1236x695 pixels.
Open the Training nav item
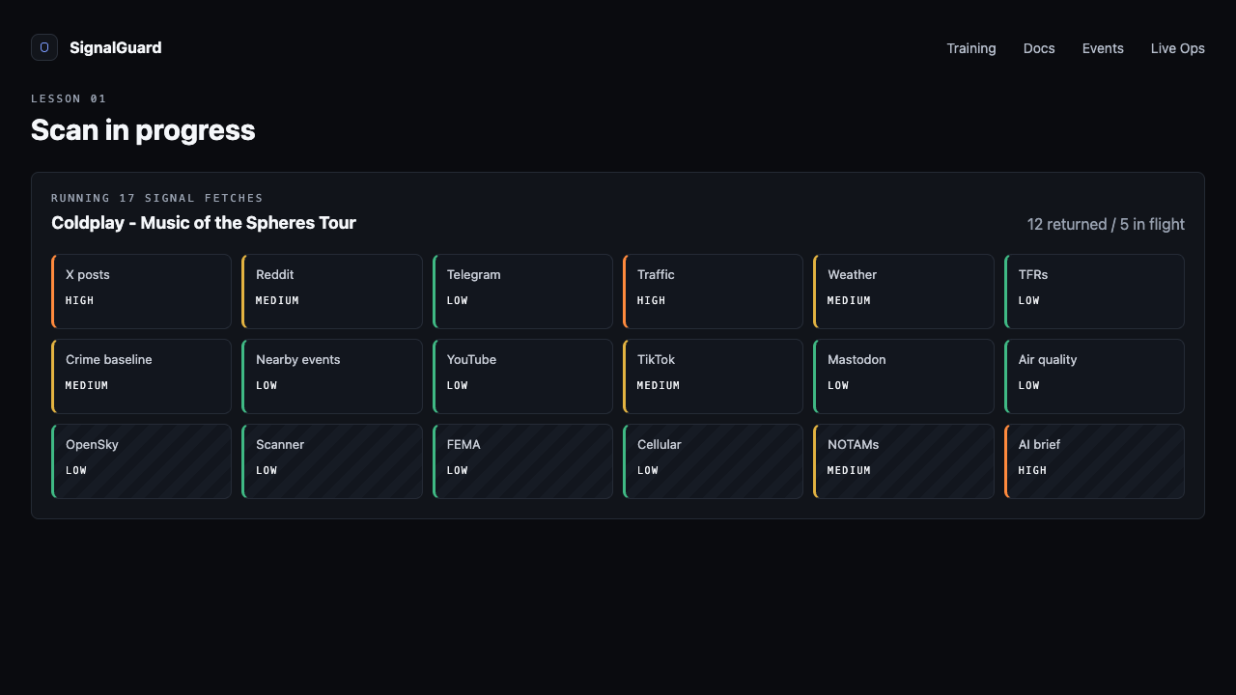click(x=971, y=48)
